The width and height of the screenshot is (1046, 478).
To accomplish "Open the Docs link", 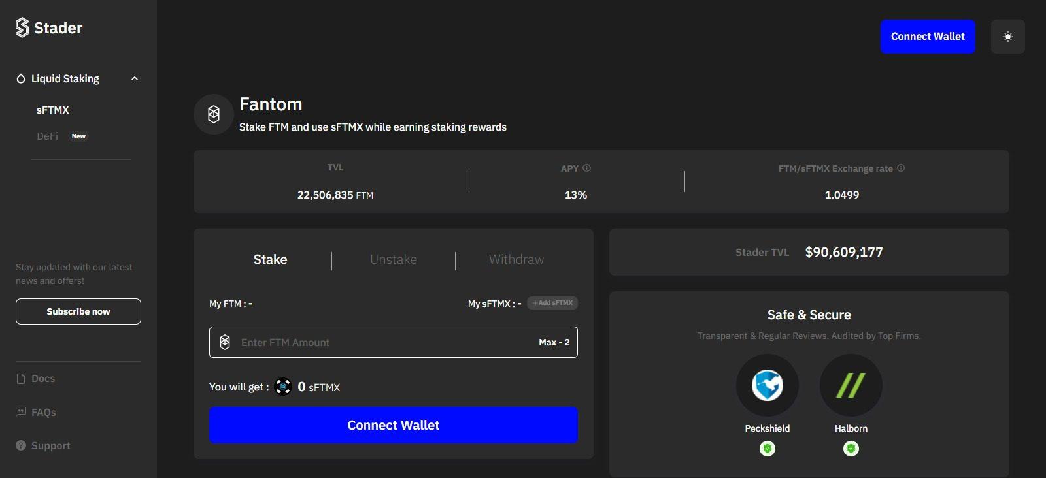I will click(43, 379).
